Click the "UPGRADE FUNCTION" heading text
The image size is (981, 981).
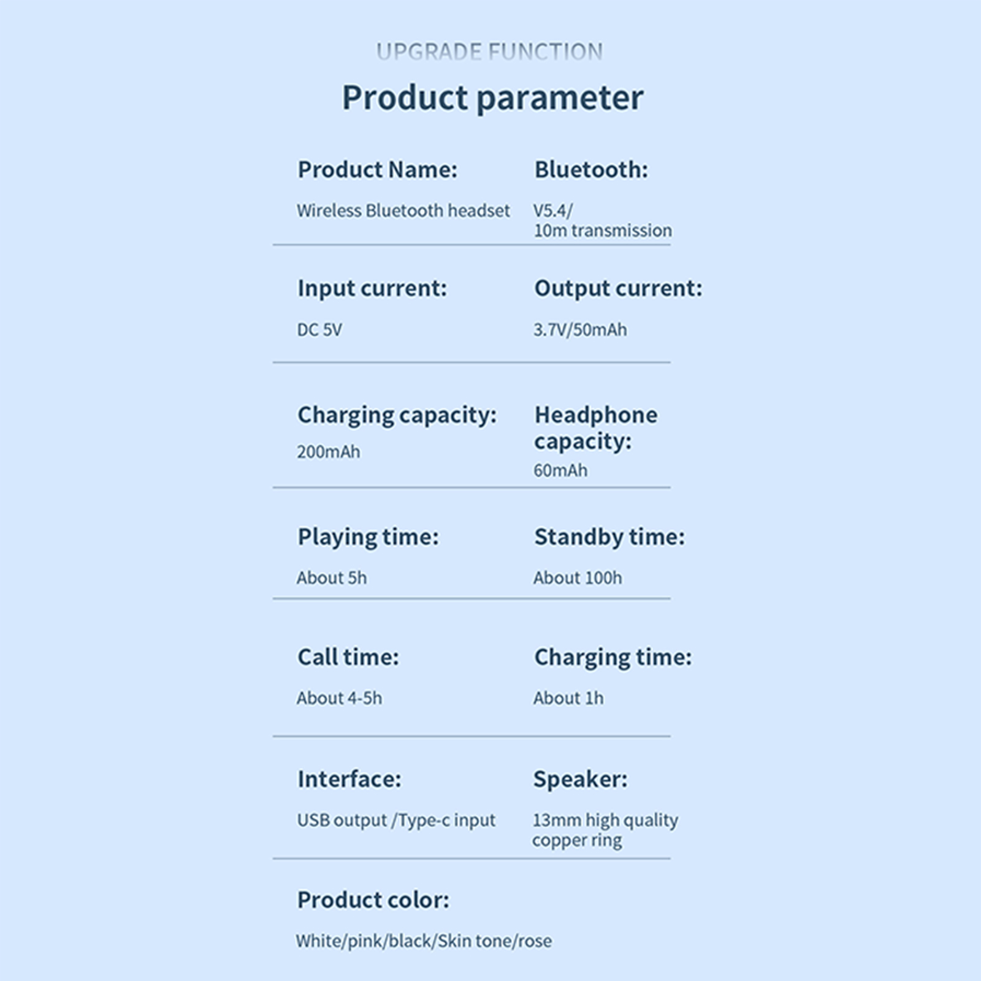pos(489,52)
